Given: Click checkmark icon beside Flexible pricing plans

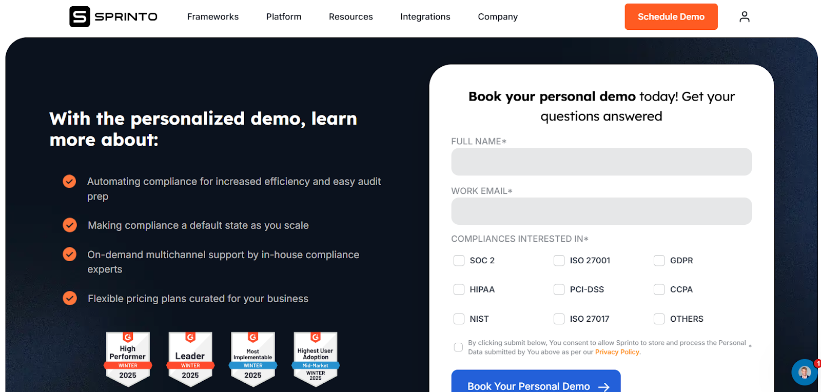Looking at the screenshot, I should pos(69,298).
